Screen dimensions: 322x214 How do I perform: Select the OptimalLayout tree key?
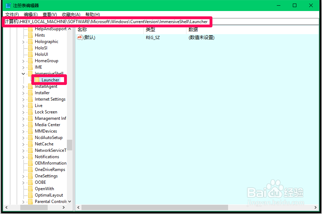pos(49,195)
